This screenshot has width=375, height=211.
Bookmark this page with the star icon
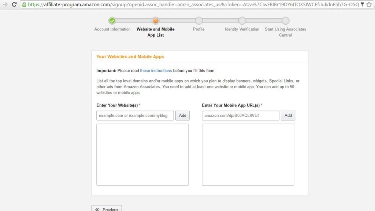tap(369, 4)
